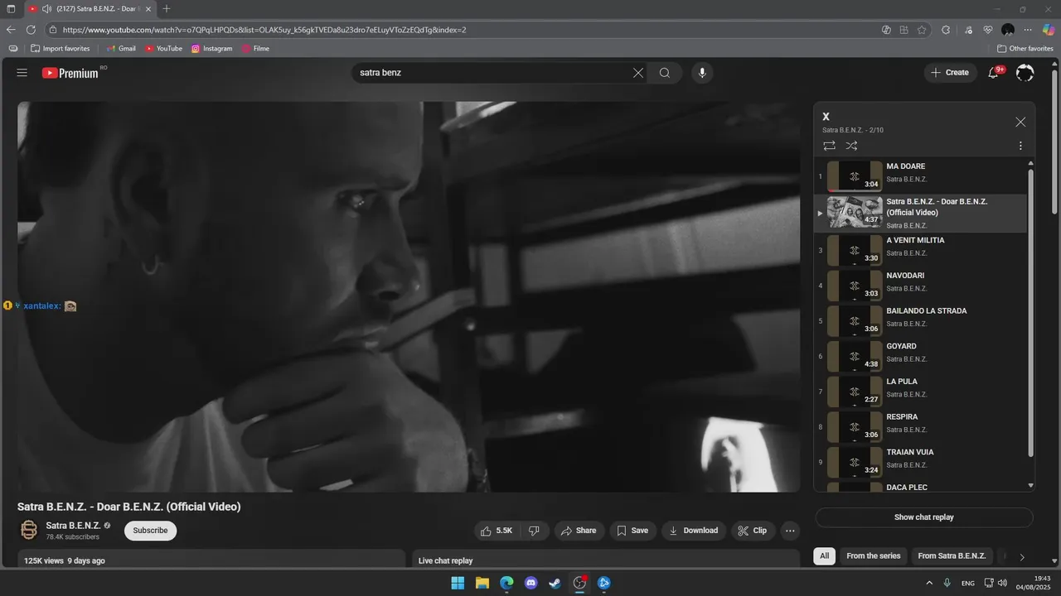Open Steam from the taskbar

(x=555, y=583)
